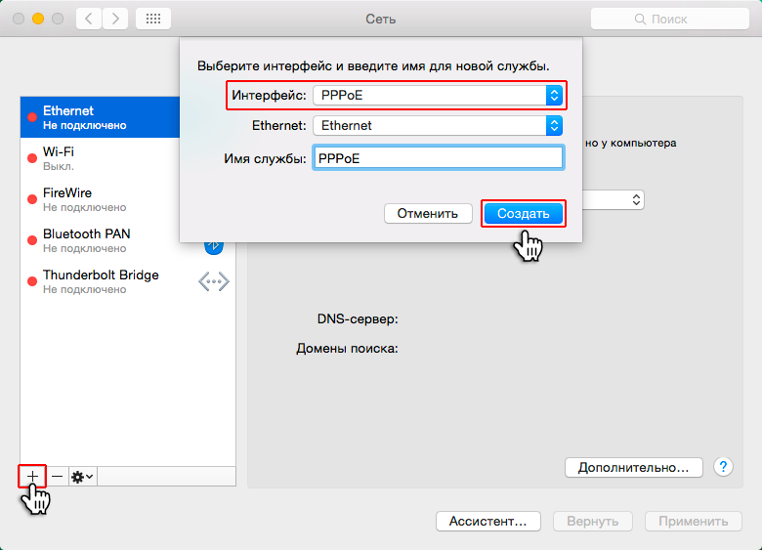This screenshot has height=550, width=762.
Task: Click the search field labeled Поиск
Action: point(669,19)
